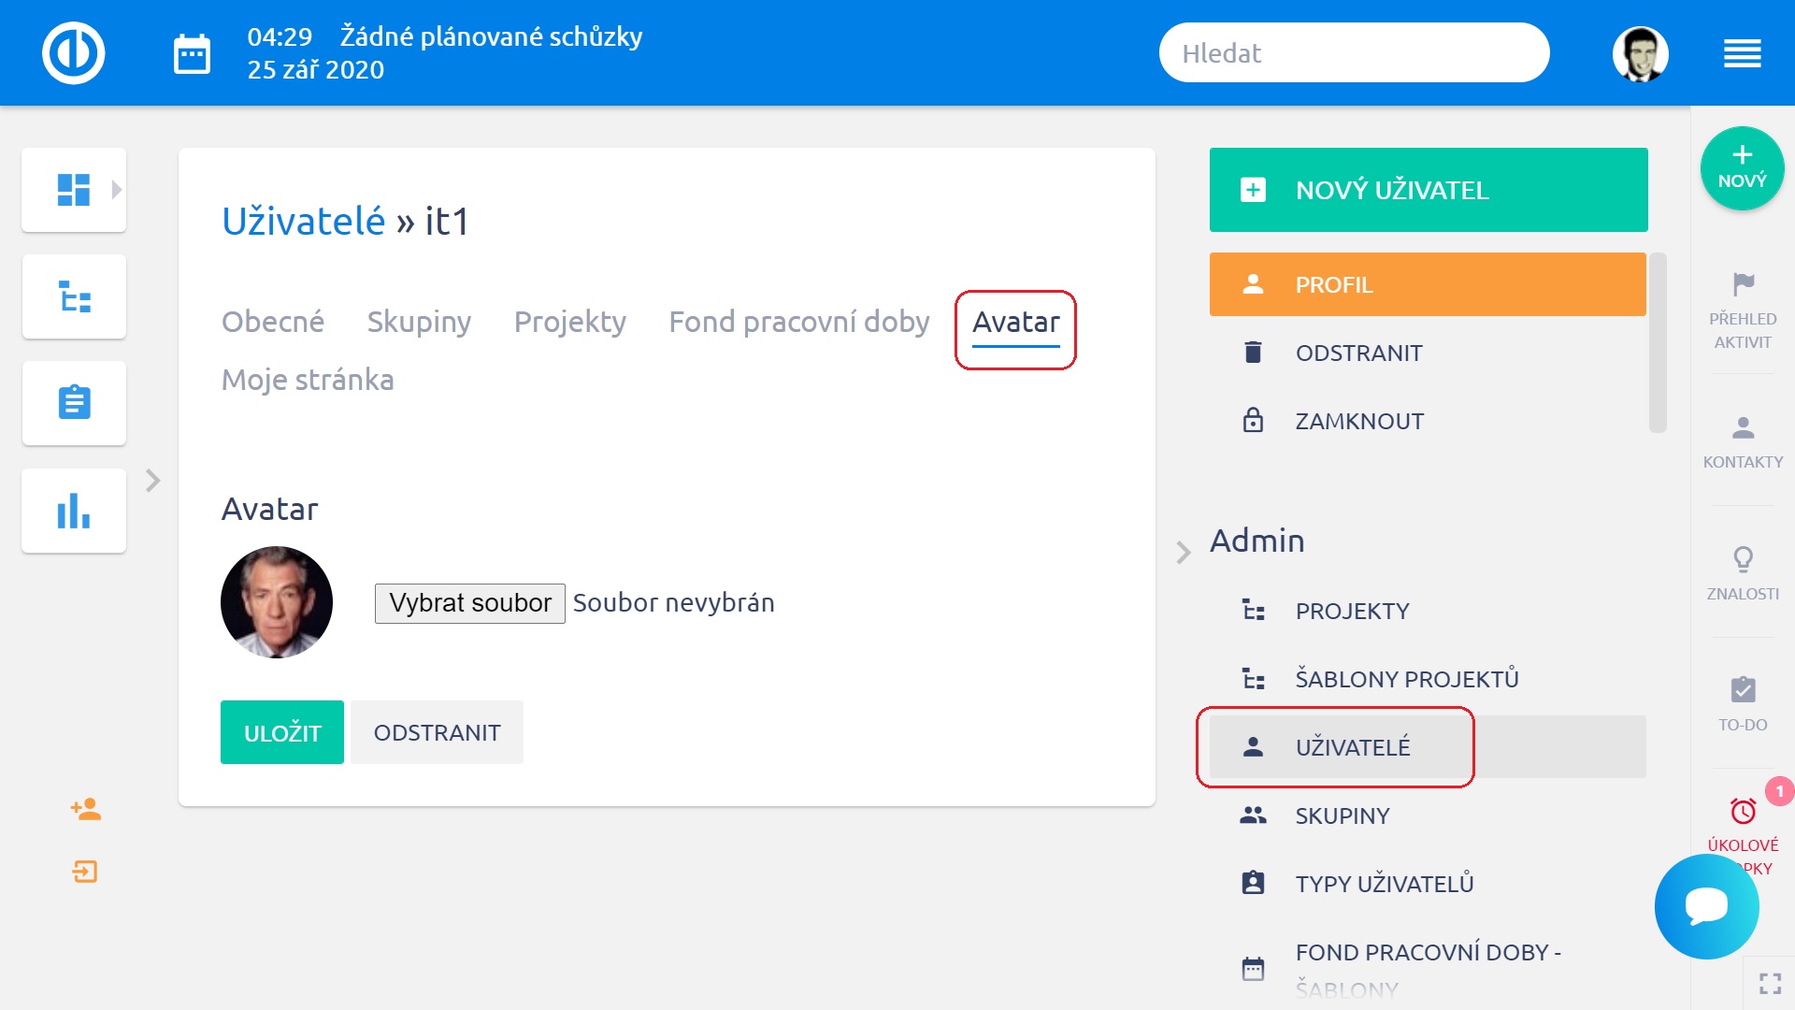Click the orange sign-out icon
Screen dimensions: 1795x1010
pos(85,872)
